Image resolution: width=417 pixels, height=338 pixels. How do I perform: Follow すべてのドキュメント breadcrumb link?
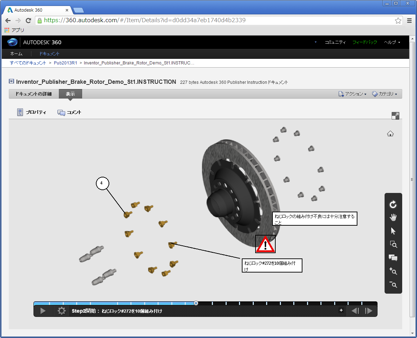click(x=28, y=63)
